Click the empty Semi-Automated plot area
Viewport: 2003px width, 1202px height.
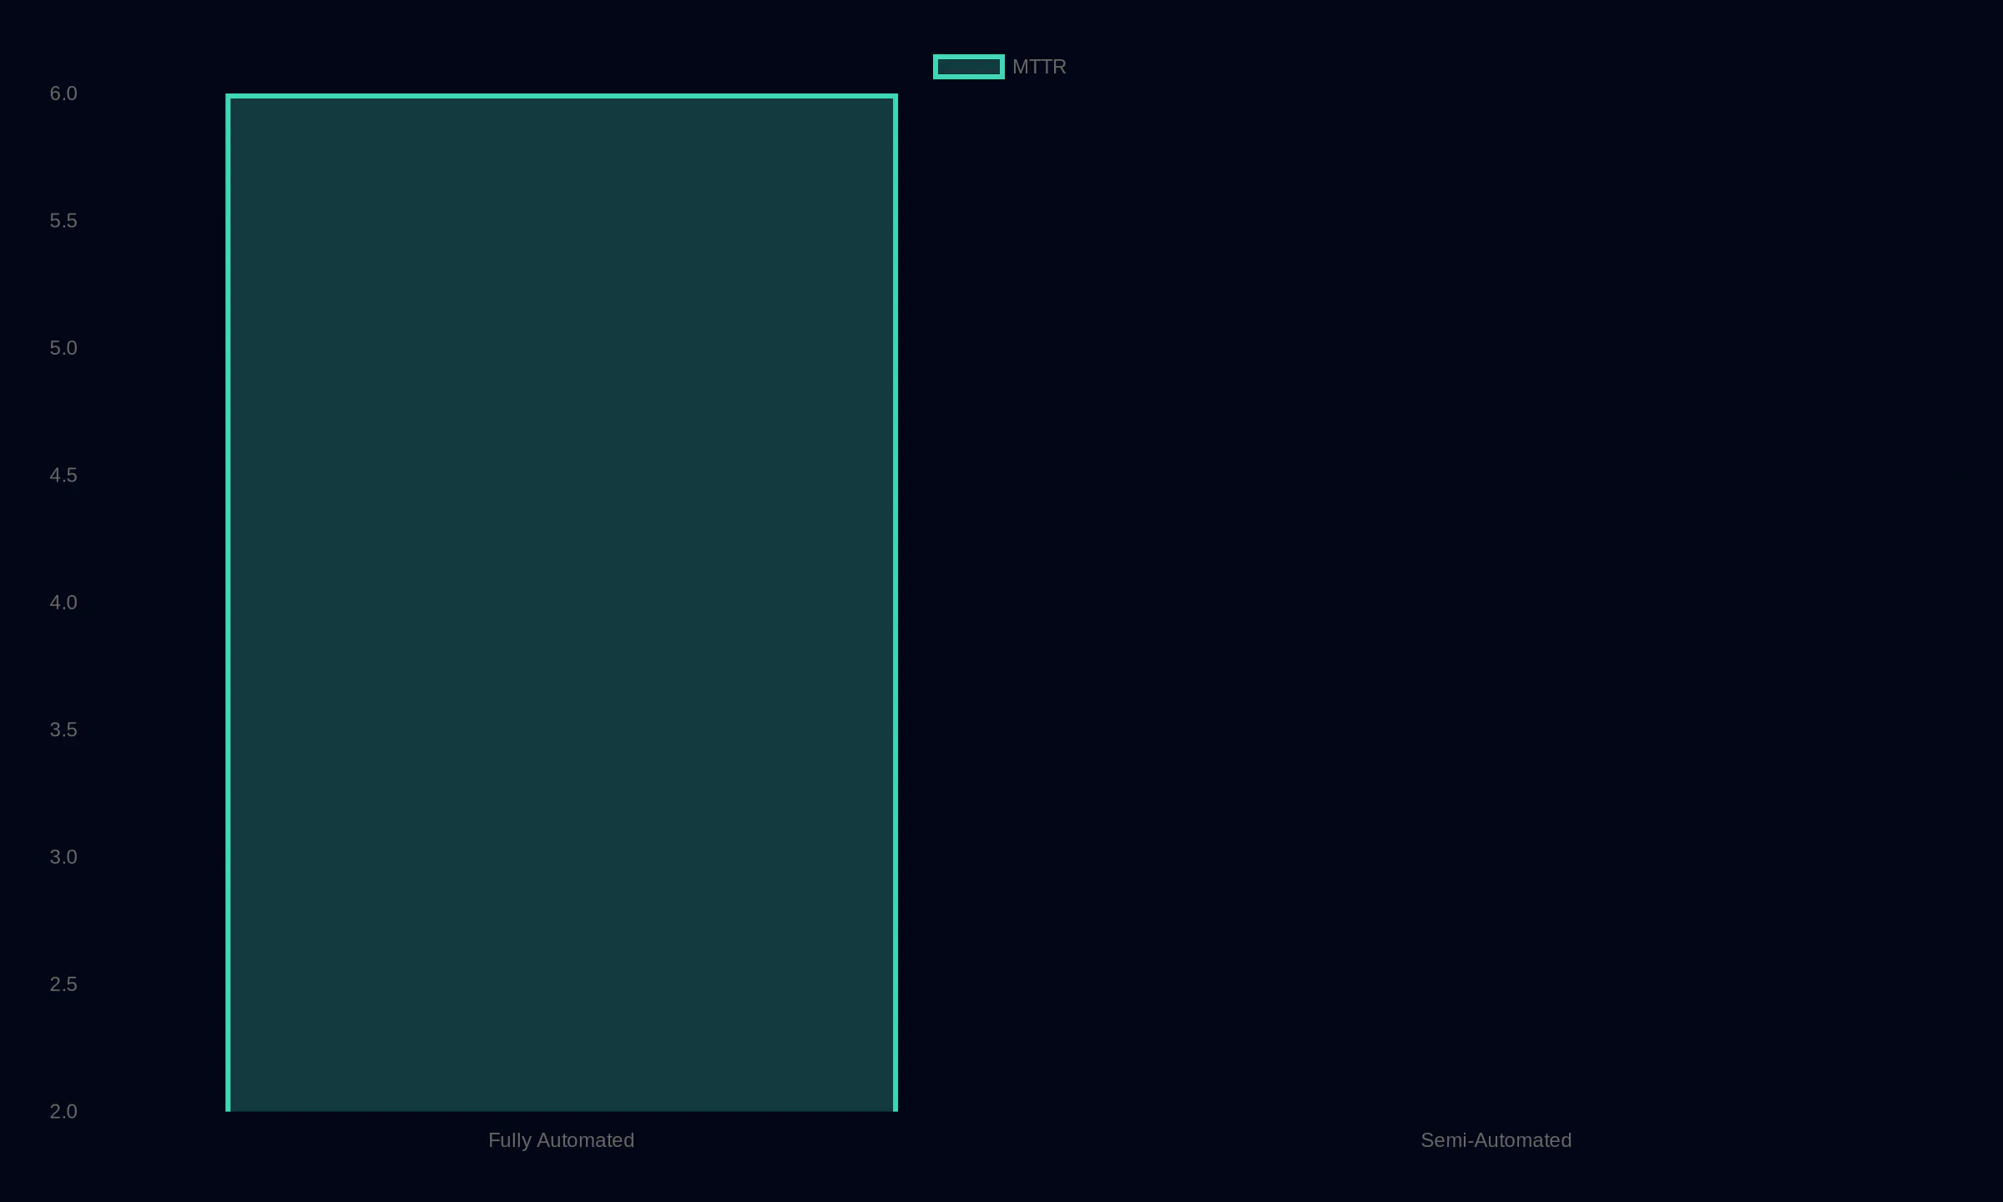(x=1496, y=601)
